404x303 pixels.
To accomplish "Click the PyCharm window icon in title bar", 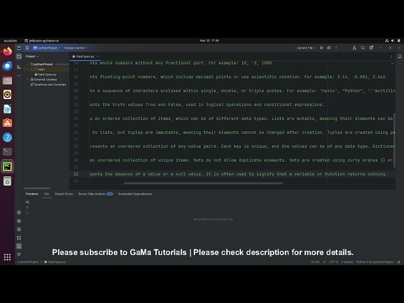I will (19, 48).
